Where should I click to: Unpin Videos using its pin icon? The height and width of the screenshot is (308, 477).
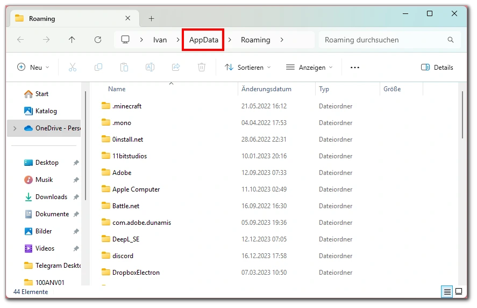pos(76,248)
